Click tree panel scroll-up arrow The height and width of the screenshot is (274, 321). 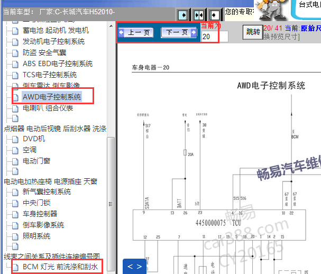pos(111,26)
